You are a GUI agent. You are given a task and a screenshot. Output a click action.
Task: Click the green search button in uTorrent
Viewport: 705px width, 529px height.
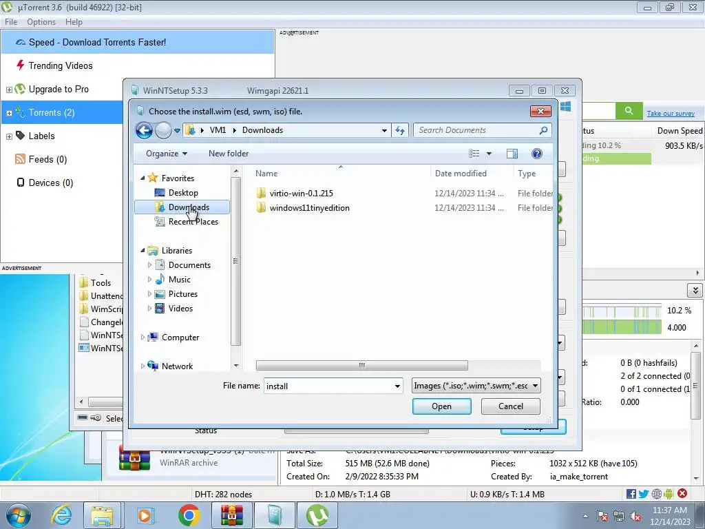629,111
